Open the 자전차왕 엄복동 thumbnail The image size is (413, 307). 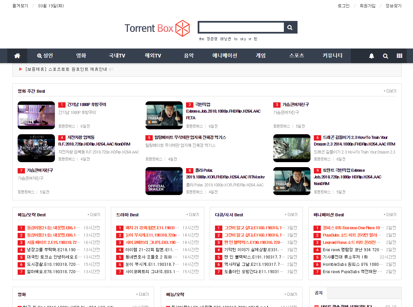point(36,148)
